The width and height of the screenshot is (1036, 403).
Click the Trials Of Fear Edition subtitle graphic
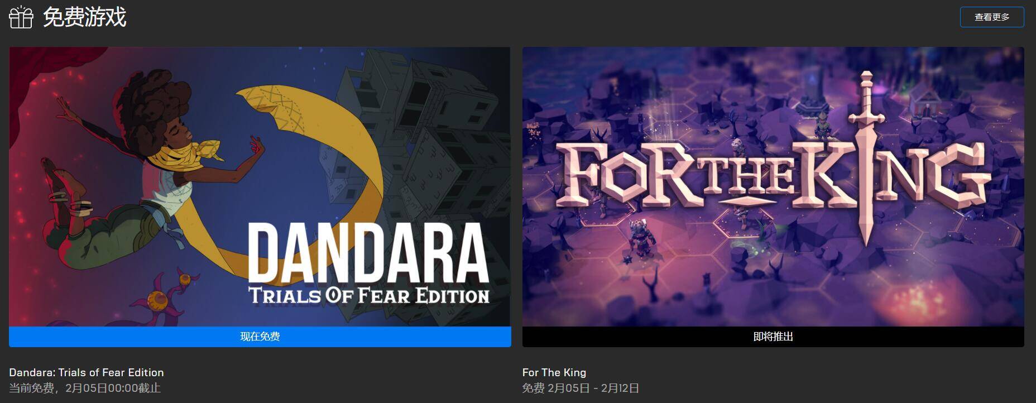(368, 295)
